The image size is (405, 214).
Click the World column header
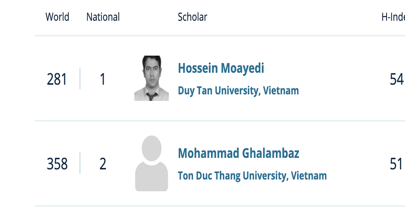[x=57, y=17]
